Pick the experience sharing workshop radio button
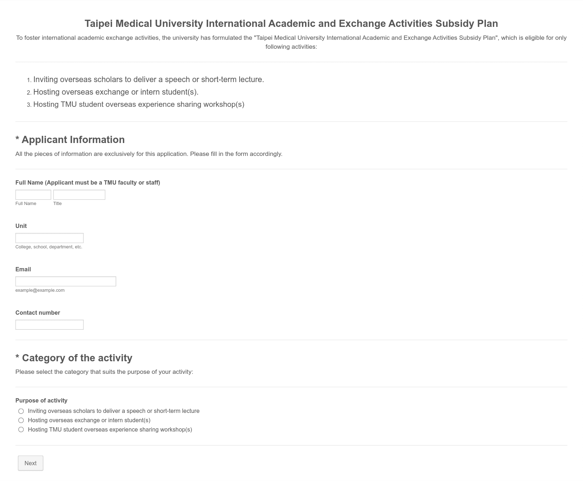This screenshot has width=583, height=481. (x=21, y=430)
